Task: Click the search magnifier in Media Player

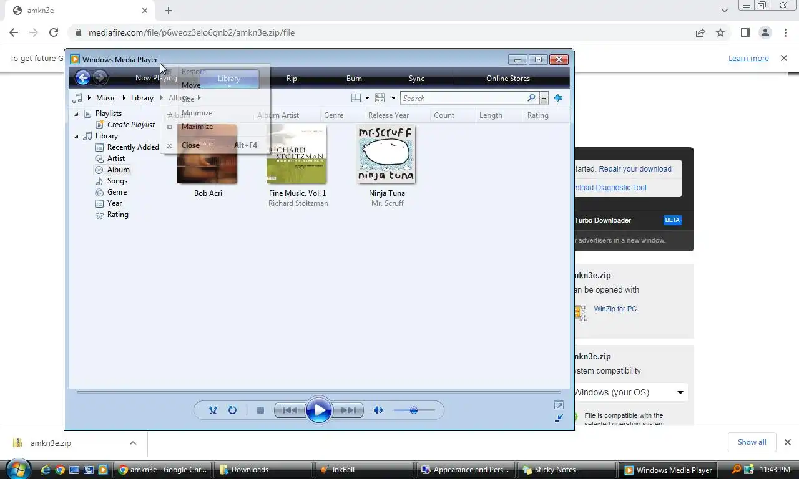Action: point(531,98)
